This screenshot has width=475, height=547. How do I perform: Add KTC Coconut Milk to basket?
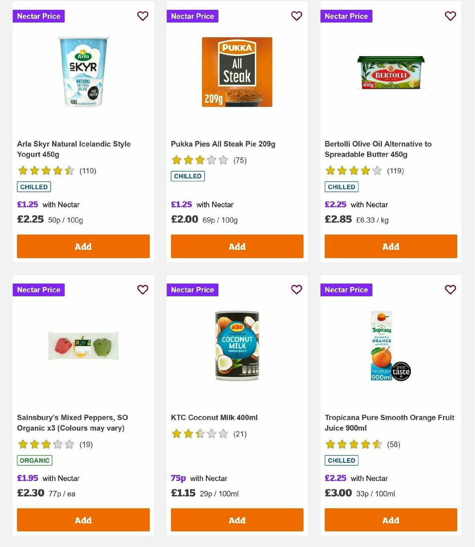click(237, 520)
